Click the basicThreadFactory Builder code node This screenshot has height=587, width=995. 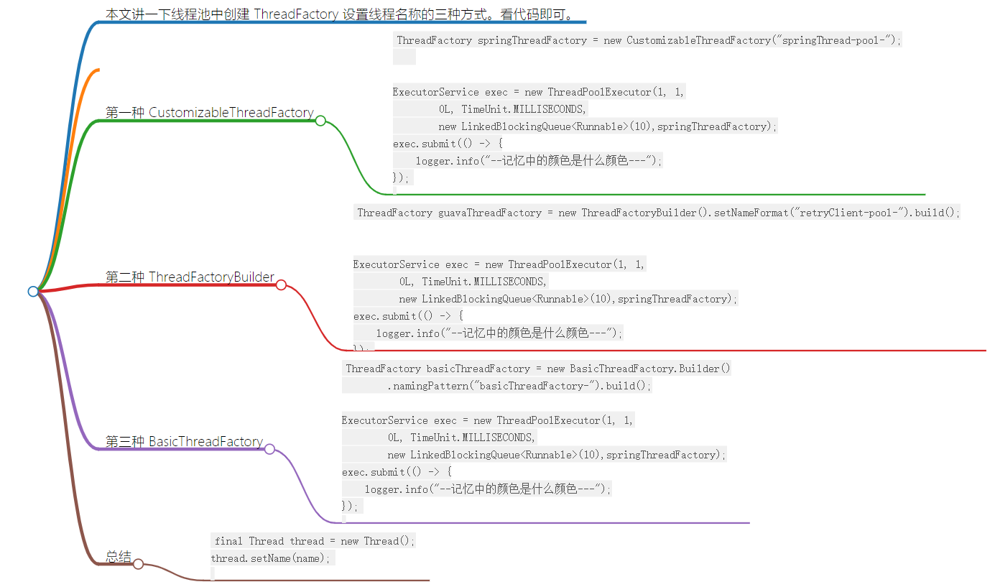coord(537,376)
